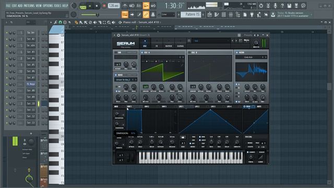This screenshot has height=188, width=334.
Task: Select the NOTE modulation tab
Action: click(259, 107)
